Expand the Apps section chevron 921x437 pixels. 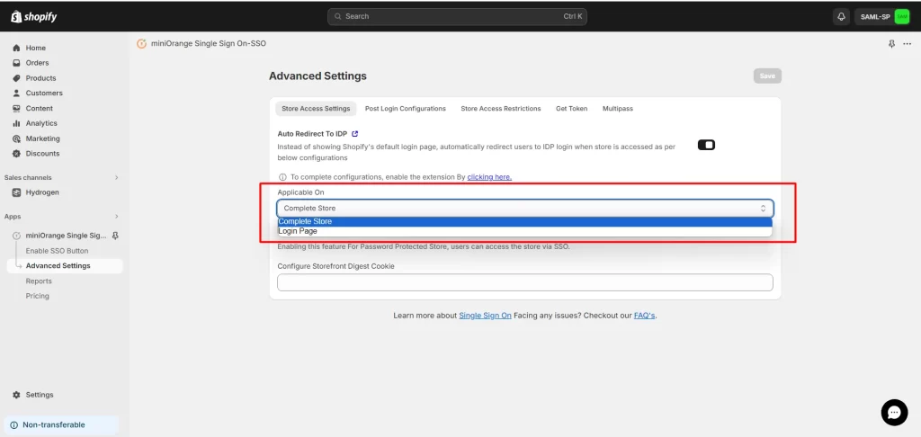coord(116,217)
